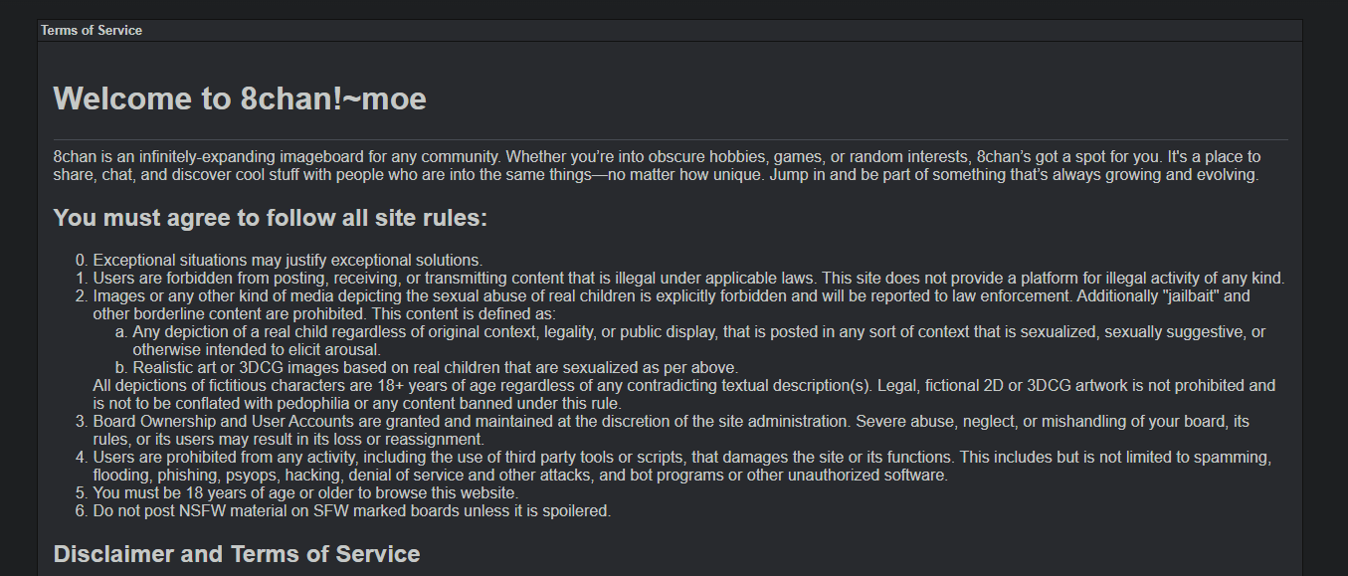This screenshot has width=1348, height=576.
Task: Click the 'You must agree to follow all site rules' heading
Action: coord(271,218)
